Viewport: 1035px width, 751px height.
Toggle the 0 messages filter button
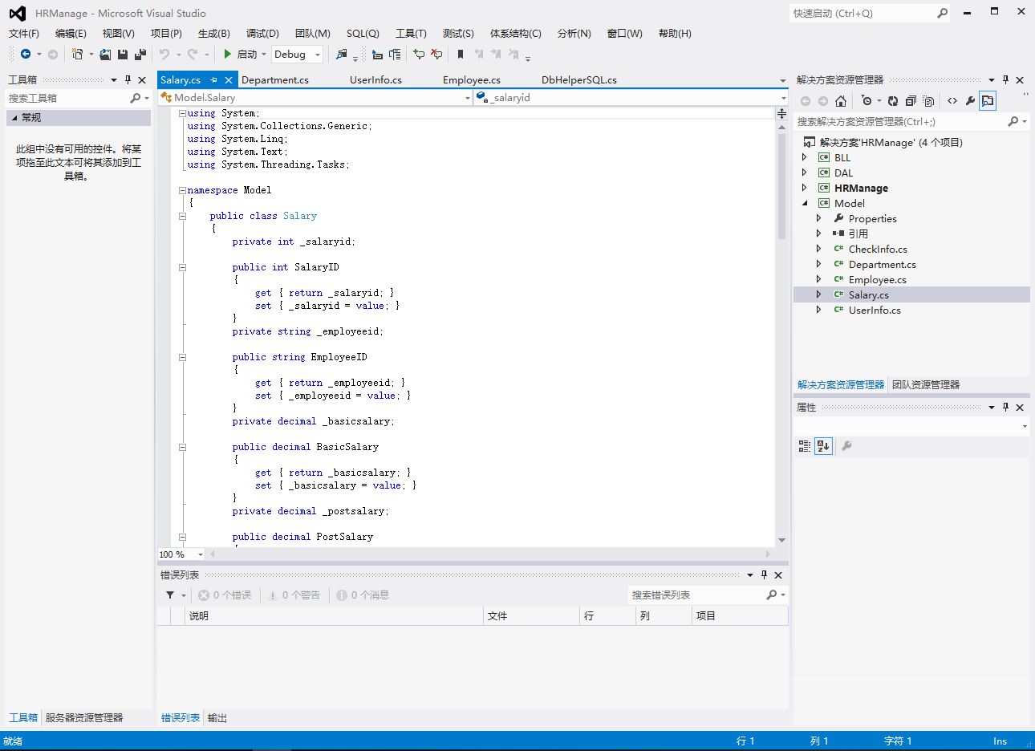tap(363, 595)
